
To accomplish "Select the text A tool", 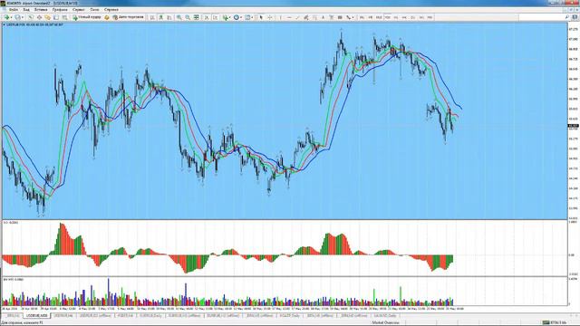I will [x=323, y=17].
